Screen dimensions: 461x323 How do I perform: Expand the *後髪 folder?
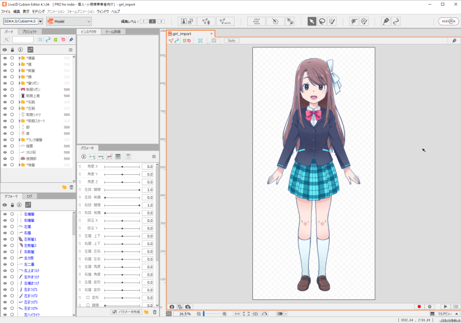click(x=20, y=165)
